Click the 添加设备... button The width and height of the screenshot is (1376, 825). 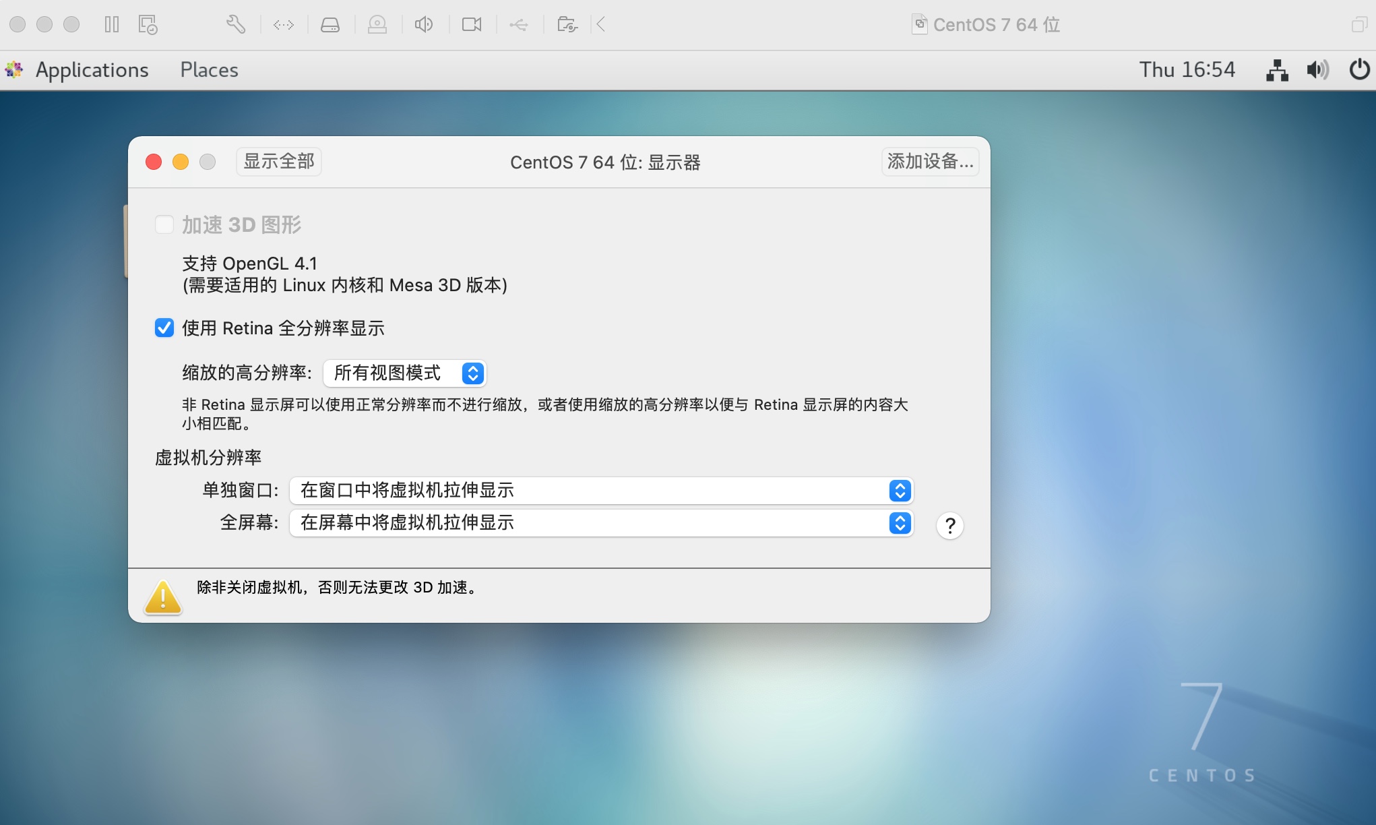930,162
